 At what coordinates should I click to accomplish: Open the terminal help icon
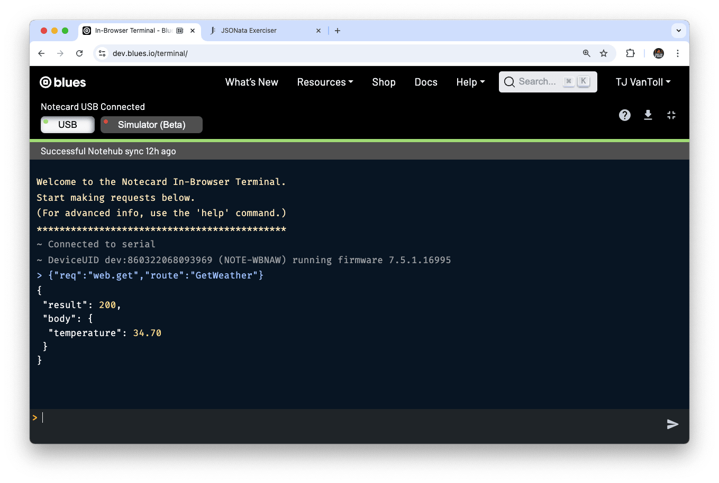[625, 115]
